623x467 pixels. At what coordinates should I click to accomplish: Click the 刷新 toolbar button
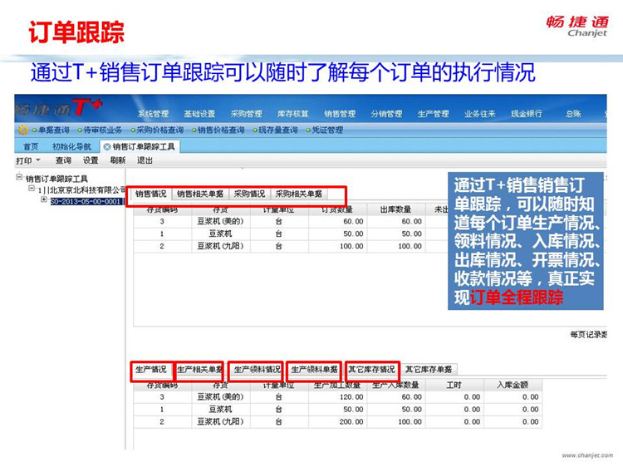click(x=118, y=160)
